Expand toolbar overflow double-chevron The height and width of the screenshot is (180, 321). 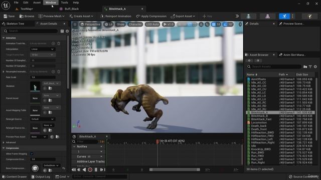coord(237,16)
